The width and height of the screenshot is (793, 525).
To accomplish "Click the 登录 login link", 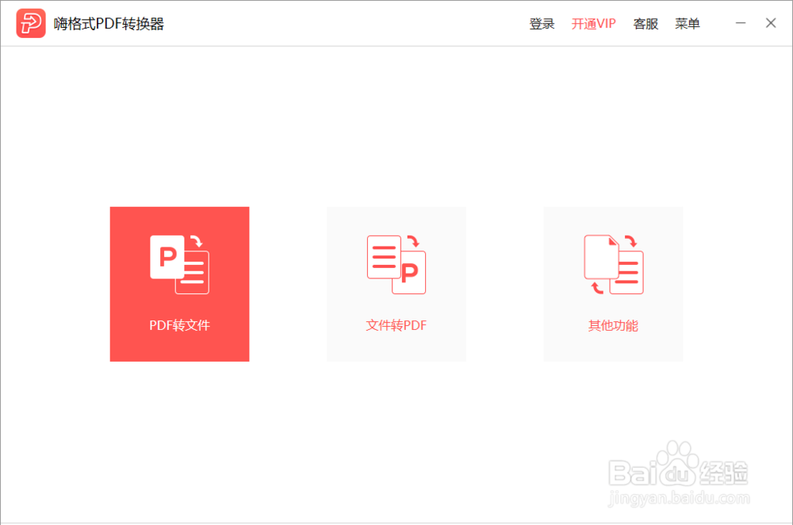I will pos(542,24).
